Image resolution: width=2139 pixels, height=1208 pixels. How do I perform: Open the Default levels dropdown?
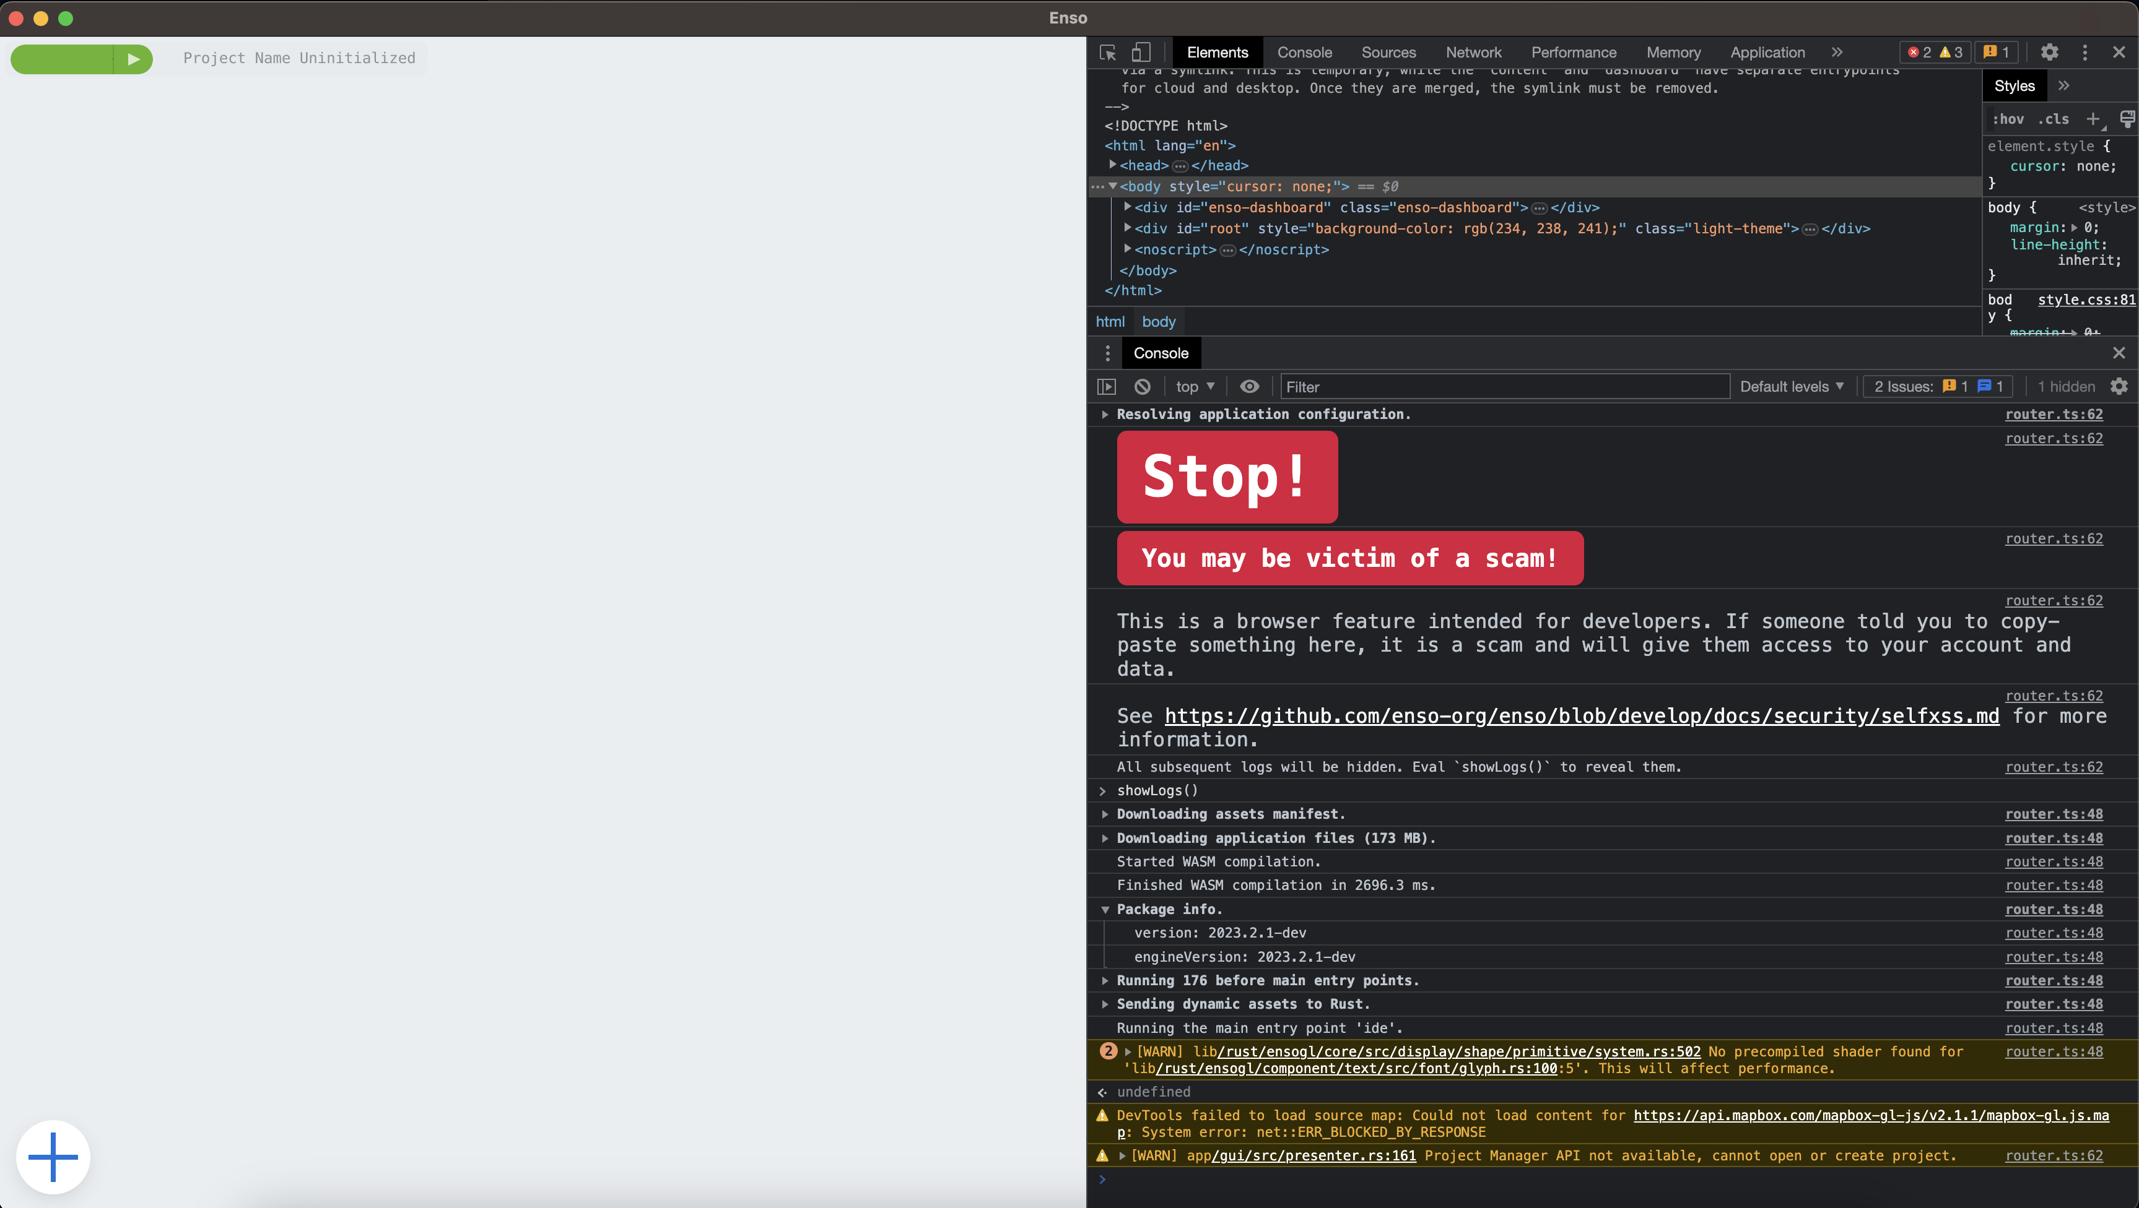(x=1791, y=387)
